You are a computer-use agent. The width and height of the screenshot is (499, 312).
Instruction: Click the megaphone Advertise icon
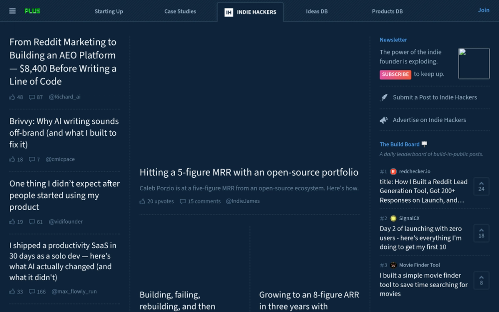384,120
